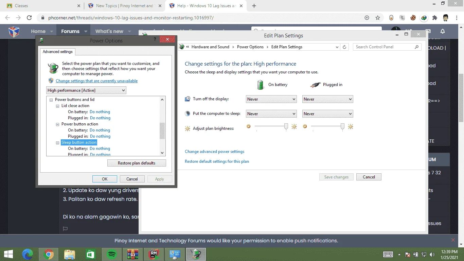Click the Action Center flag tray icon
This screenshot has height=261, width=464.
click(407, 254)
